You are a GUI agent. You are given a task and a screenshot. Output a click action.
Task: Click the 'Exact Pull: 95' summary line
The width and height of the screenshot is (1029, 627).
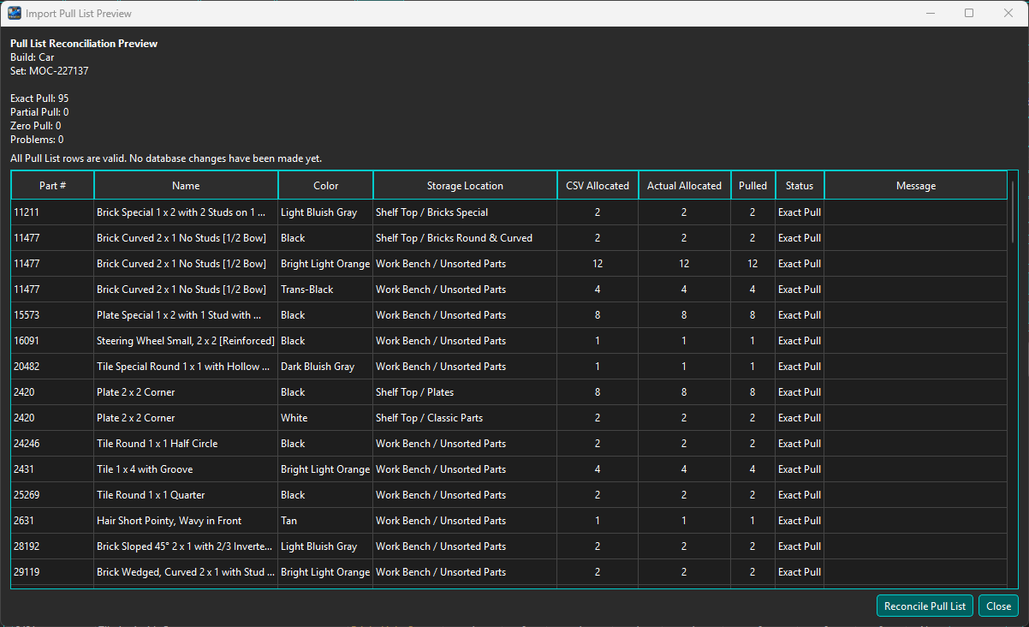pos(39,99)
